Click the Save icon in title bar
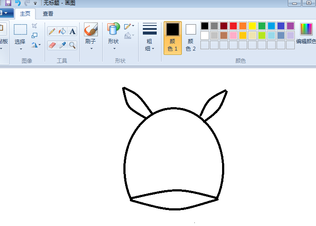 [8, 3]
